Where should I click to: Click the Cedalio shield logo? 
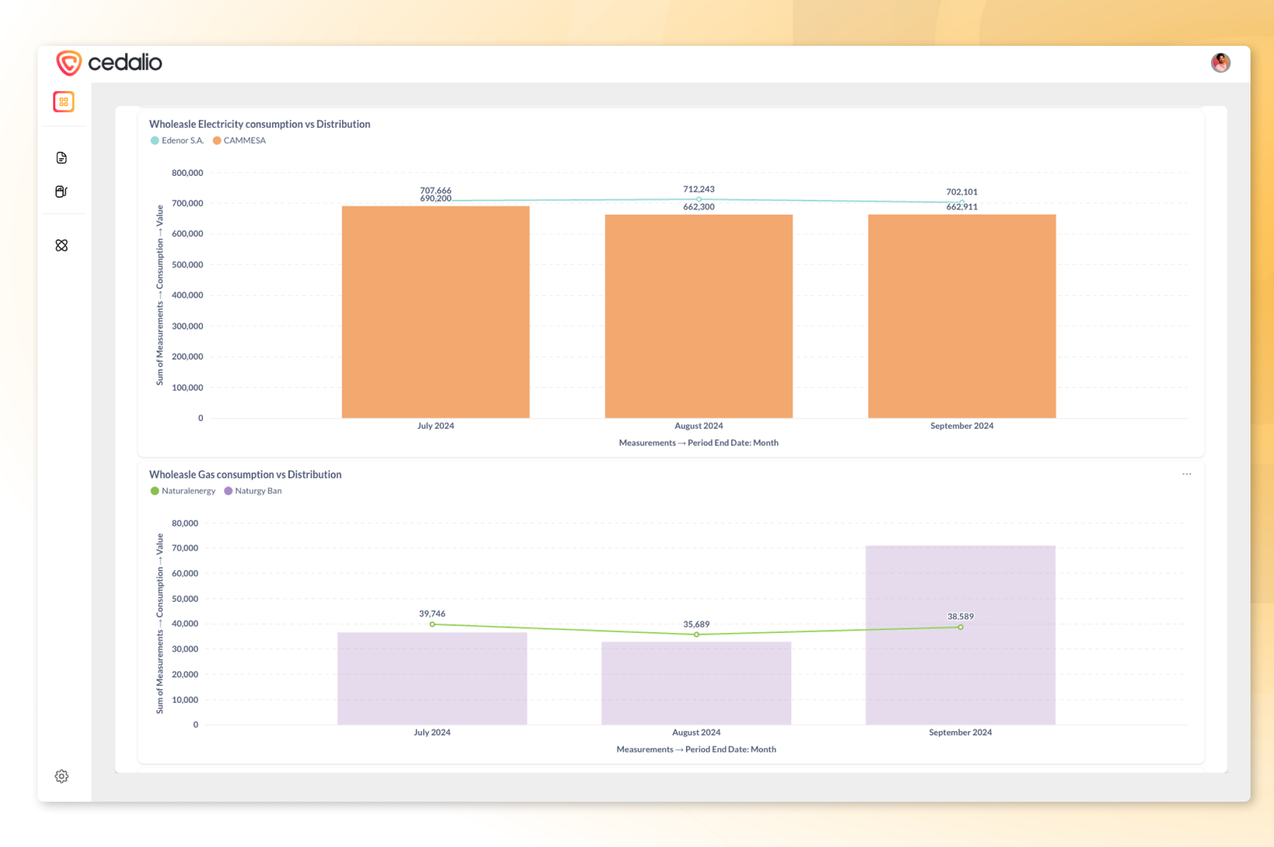(69, 62)
